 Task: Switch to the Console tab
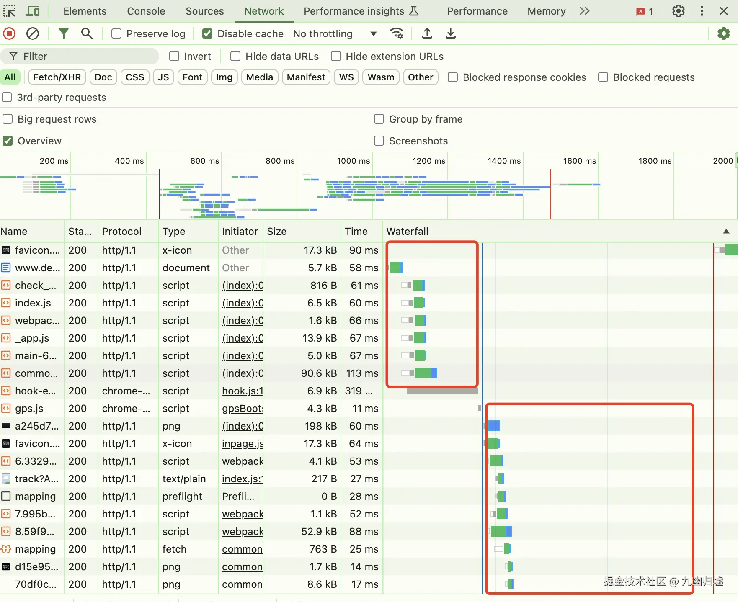146,11
